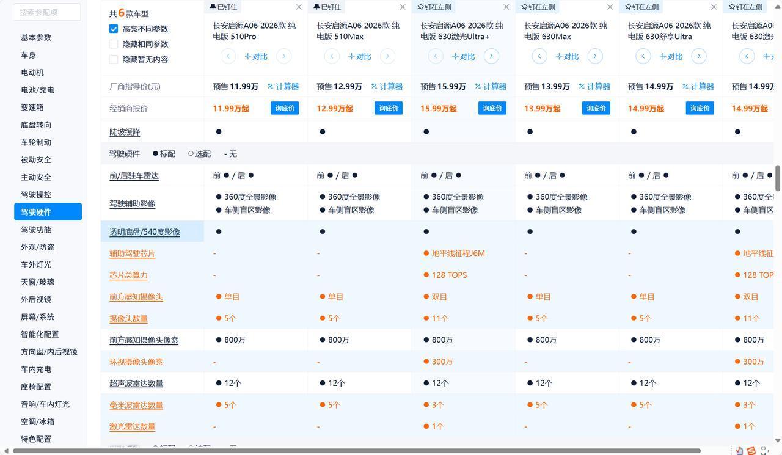Click 询底价 under the 13.99万 price
The image size is (782, 455).
(596, 108)
